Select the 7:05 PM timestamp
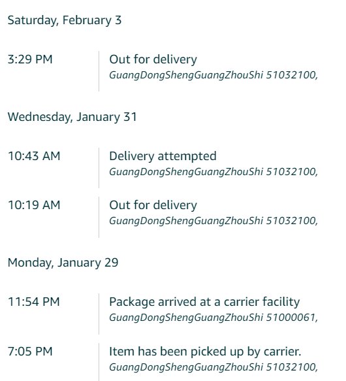This screenshot has width=346, height=381. coord(30,352)
